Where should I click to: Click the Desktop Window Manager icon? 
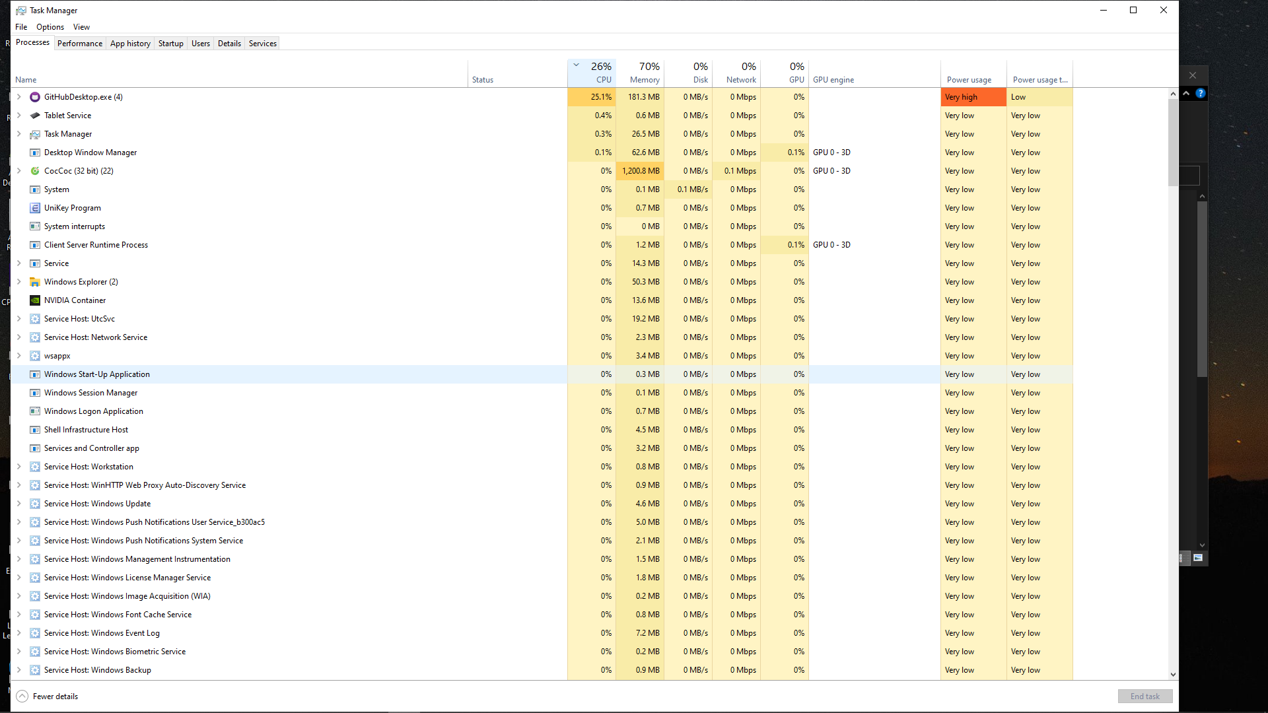[x=35, y=153]
